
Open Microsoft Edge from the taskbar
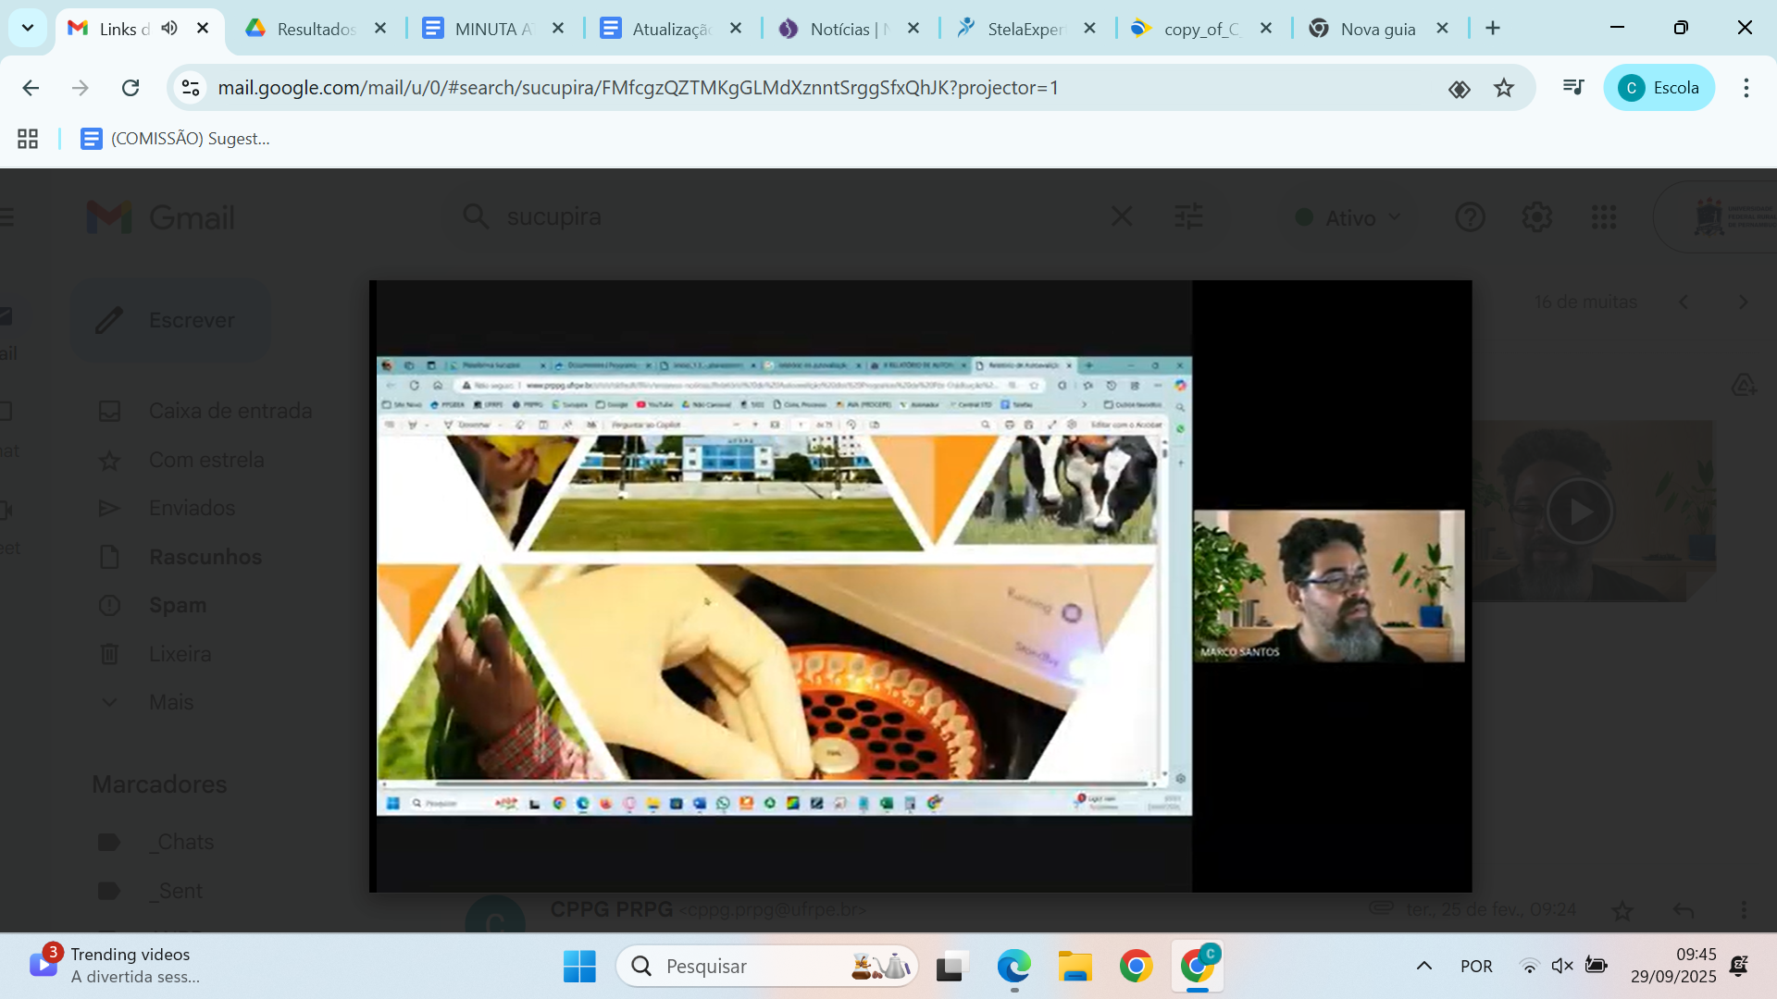point(1013,966)
